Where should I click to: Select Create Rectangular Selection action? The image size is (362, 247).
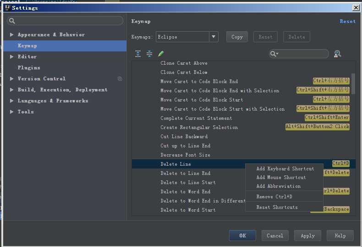click(199, 128)
